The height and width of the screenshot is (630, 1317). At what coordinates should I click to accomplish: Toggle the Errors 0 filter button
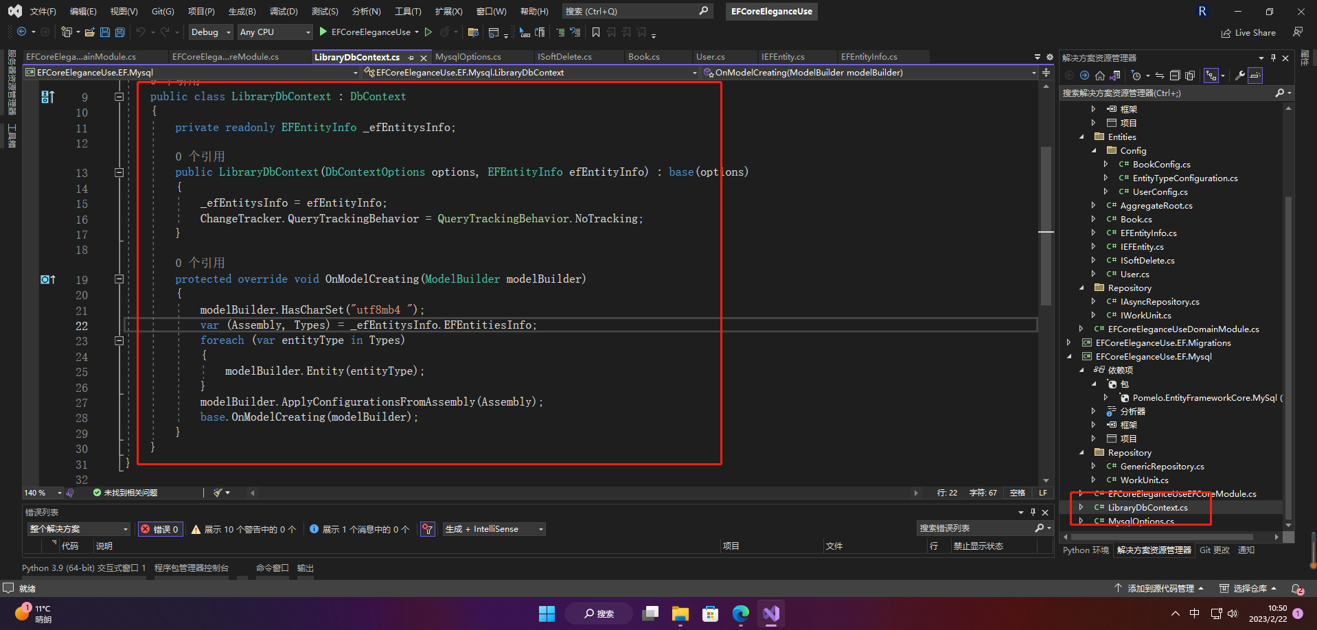tap(160, 529)
